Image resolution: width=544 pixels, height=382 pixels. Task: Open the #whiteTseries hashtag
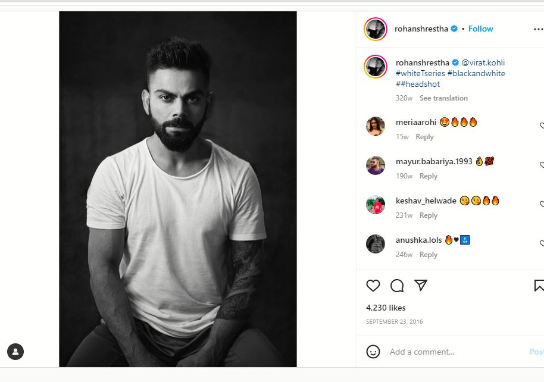pos(420,73)
